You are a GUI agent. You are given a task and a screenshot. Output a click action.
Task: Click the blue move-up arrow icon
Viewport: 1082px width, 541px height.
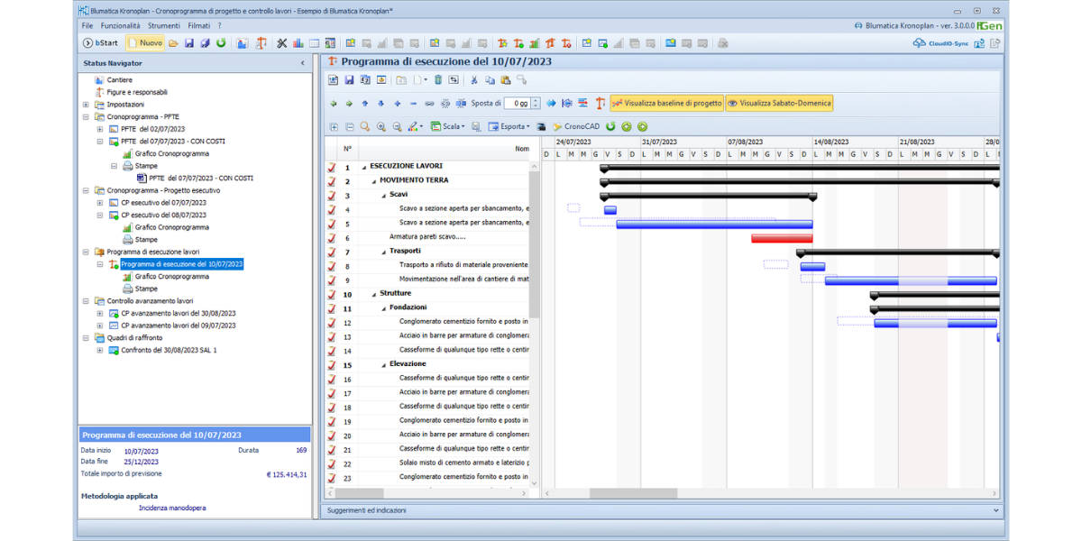[365, 104]
